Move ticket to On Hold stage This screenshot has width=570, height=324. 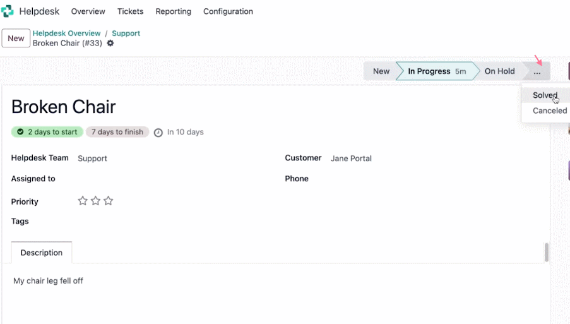tap(499, 71)
